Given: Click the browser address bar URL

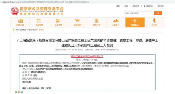Looking at the screenshot, I should click(x=45, y=2).
